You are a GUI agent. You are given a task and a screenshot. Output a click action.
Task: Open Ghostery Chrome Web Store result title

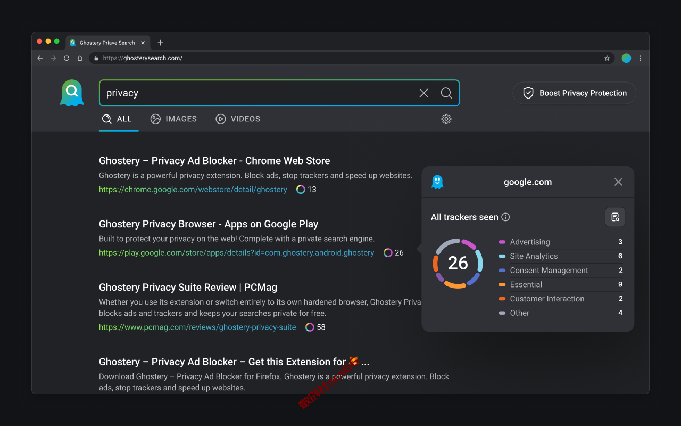click(x=214, y=161)
